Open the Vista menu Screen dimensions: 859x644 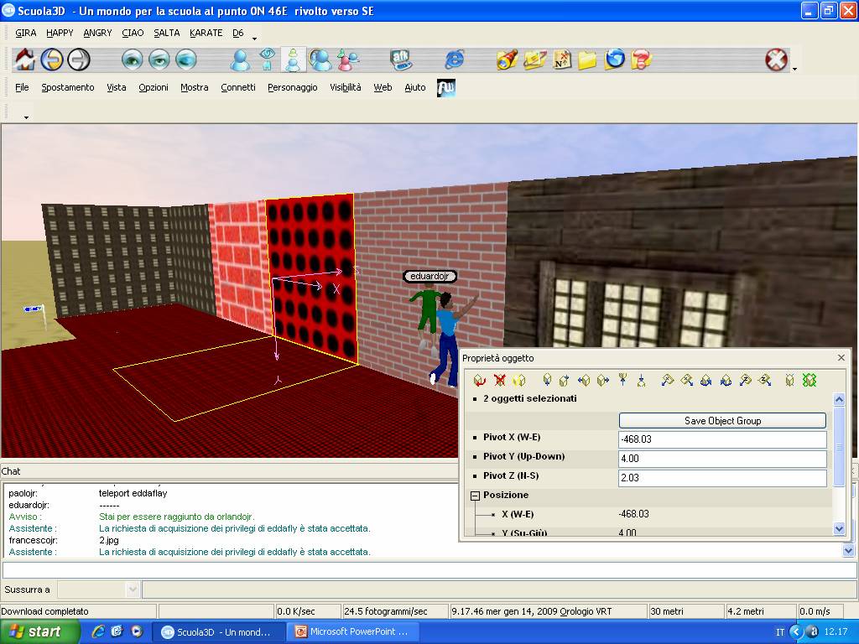[x=116, y=87]
